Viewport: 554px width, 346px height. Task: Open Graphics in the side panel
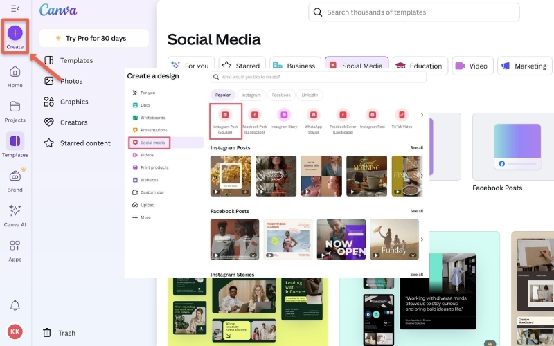click(x=66, y=102)
